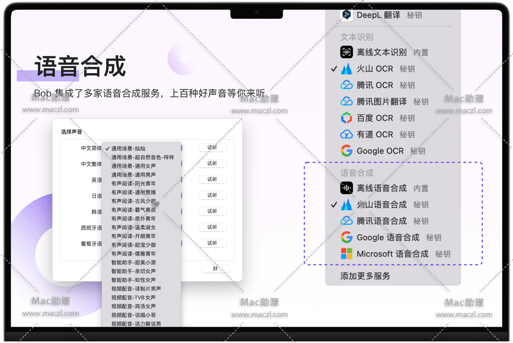This screenshot has height=343, width=513.
Task: Click the Google OCR logo icon
Action: click(x=347, y=151)
